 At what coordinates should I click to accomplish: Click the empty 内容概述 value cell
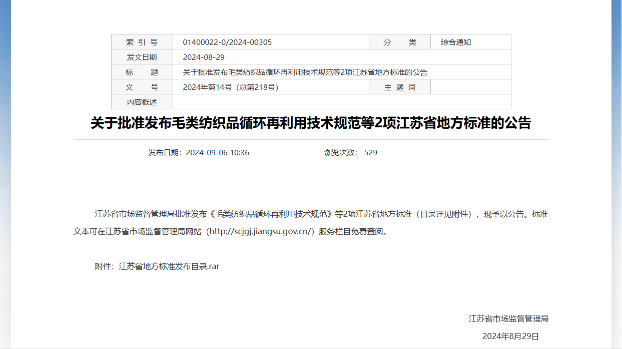pos(341,102)
